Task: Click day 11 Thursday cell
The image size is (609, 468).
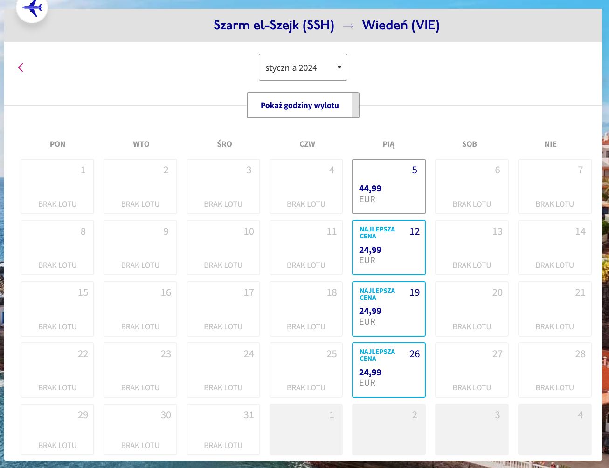Action: tap(306, 247)
